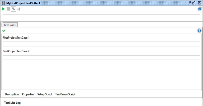
Task: Stop the running TestSuite with the gray square
Action: (x=8, y=9)
